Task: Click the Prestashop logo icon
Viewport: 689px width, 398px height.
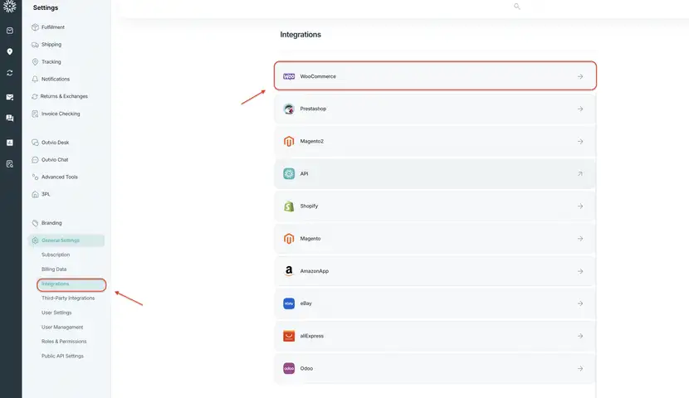Action: tap(289, 109)
